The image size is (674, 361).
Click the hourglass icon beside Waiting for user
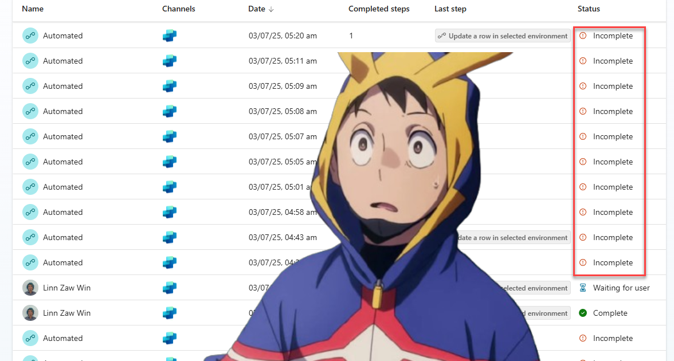coord(583,288)
